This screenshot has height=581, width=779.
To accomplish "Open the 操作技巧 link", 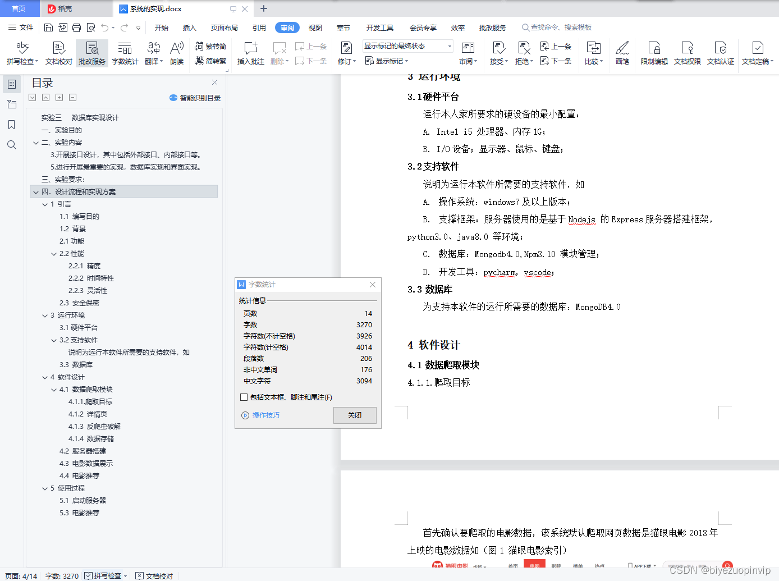I will (x=260, y=415).
